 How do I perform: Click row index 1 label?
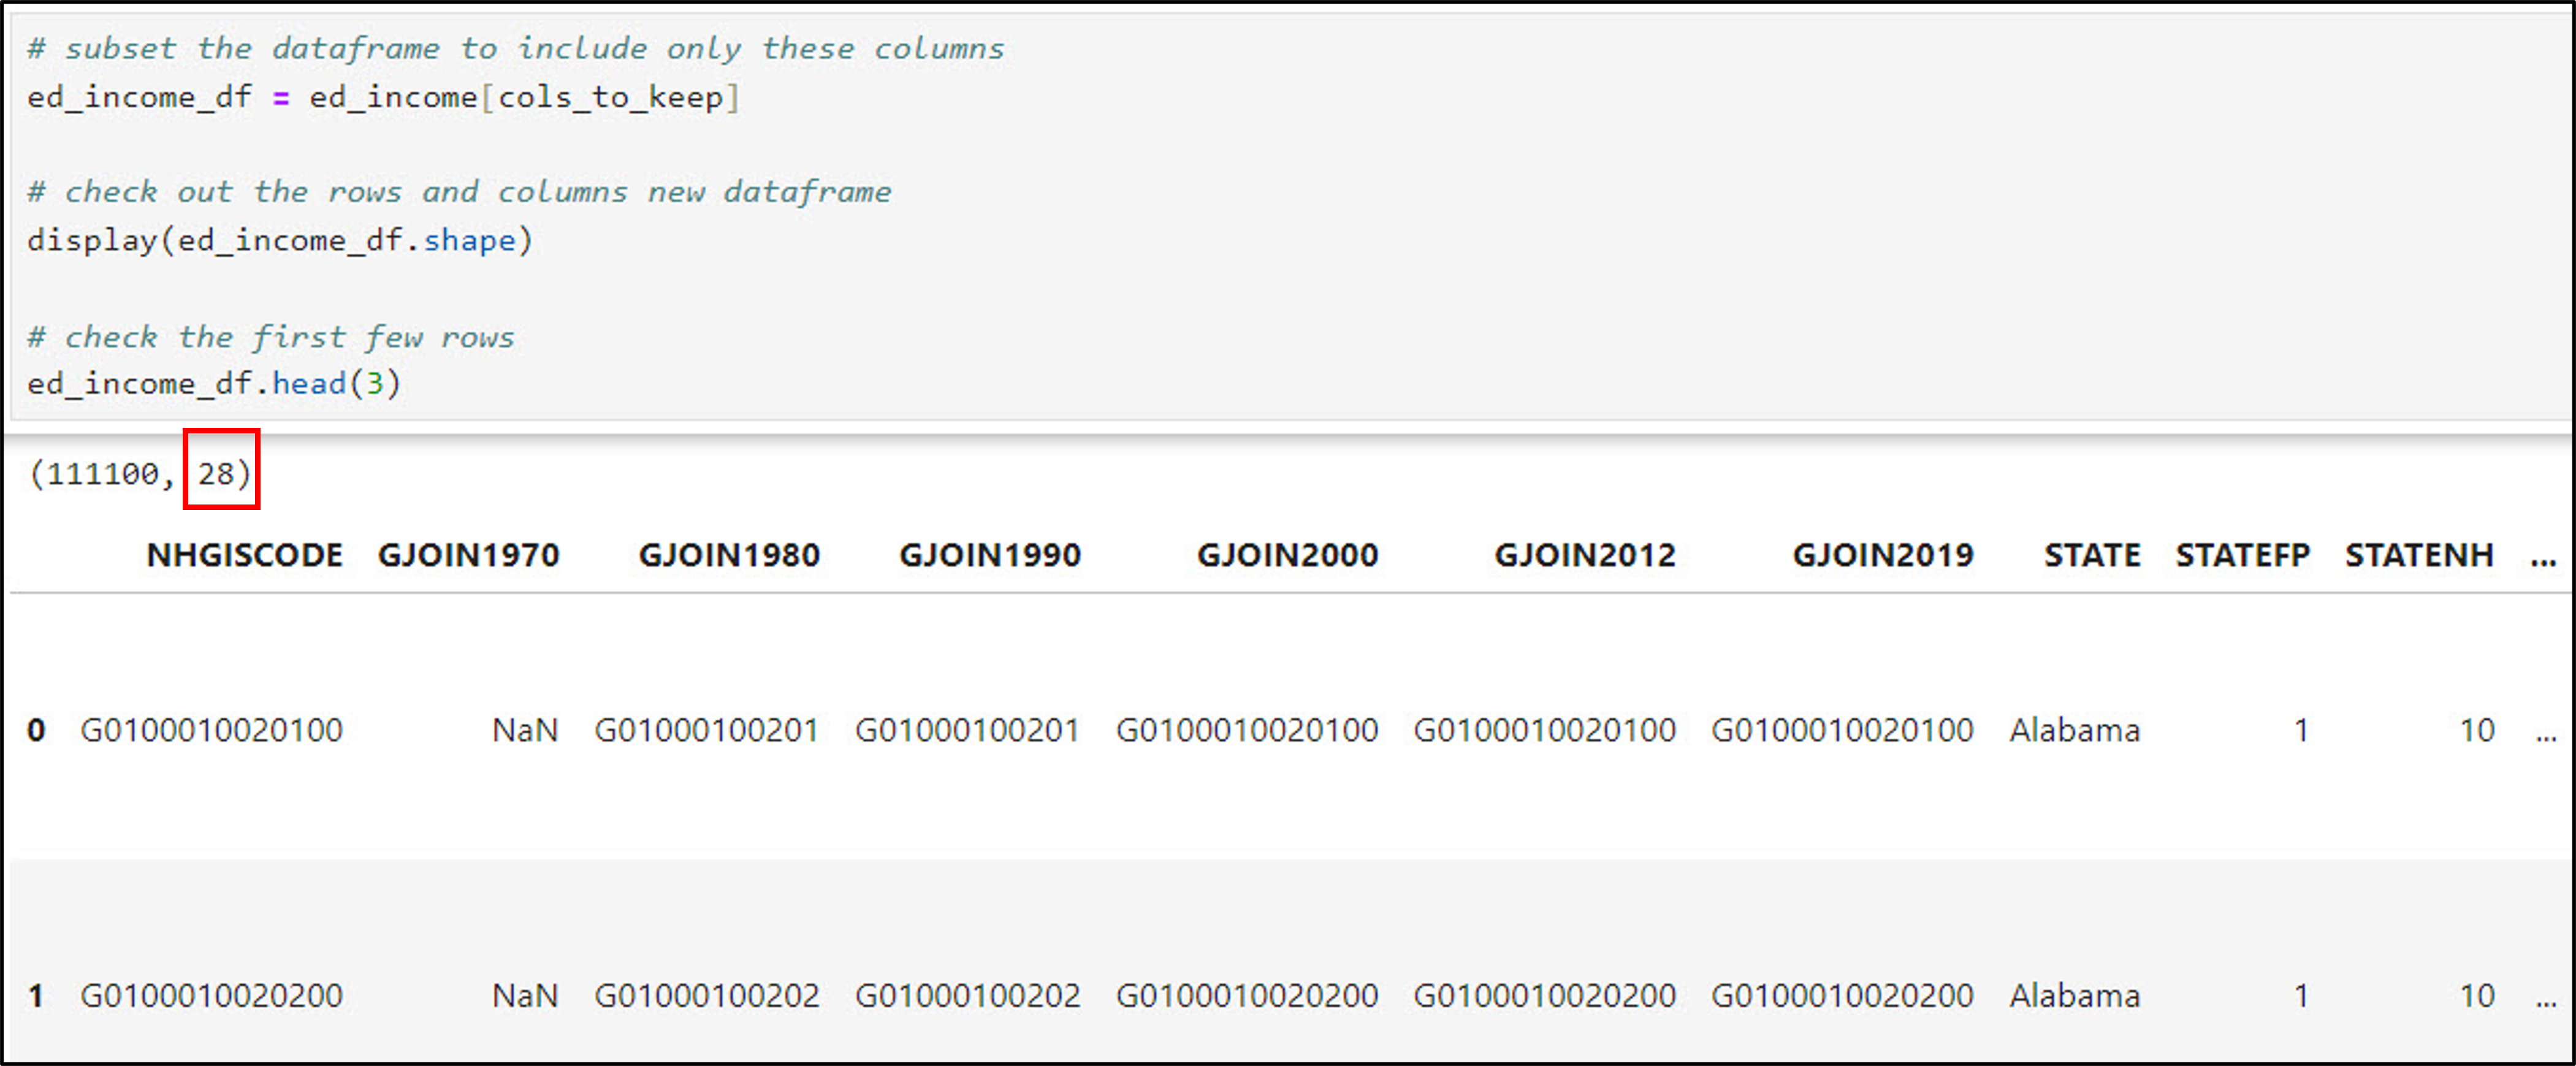pyautogui.click(x=36, y=996)
